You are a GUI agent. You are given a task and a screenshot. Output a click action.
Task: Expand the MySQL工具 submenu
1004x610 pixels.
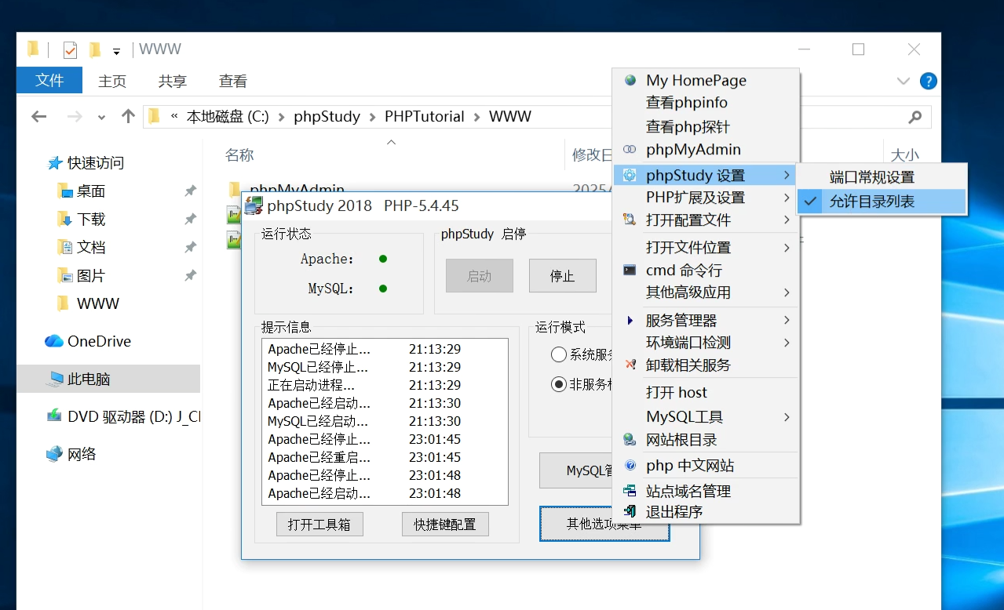click(787, 417)
